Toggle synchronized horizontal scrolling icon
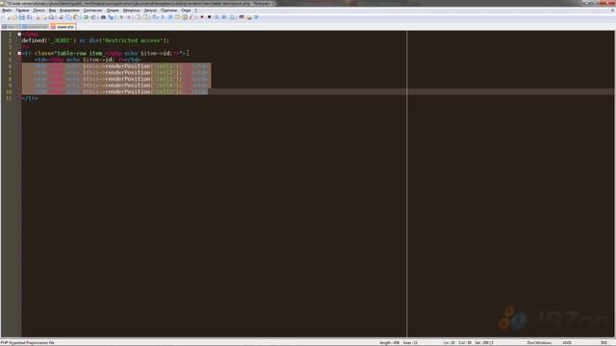The width and height of the screenshot is (616, 346). tap(145, 17)
